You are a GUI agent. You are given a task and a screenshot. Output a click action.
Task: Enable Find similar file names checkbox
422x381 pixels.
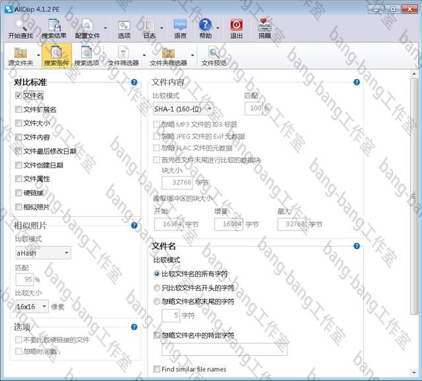(x=157, y=369)
